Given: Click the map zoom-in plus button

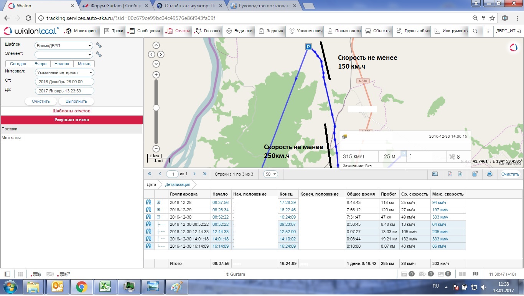Looking at the screenshot, I should 156,75.
